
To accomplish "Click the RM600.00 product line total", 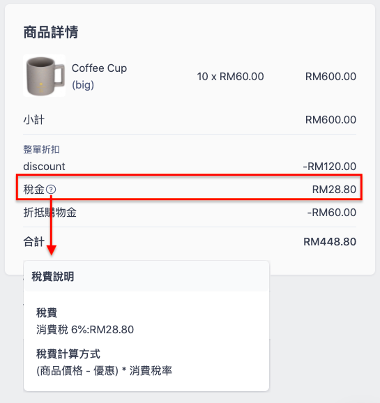I will 330,77.
